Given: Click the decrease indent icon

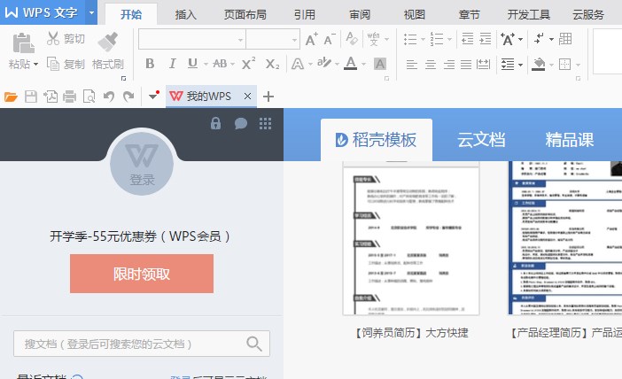Looking at the screenshot, I should click(x=467, y=39).
